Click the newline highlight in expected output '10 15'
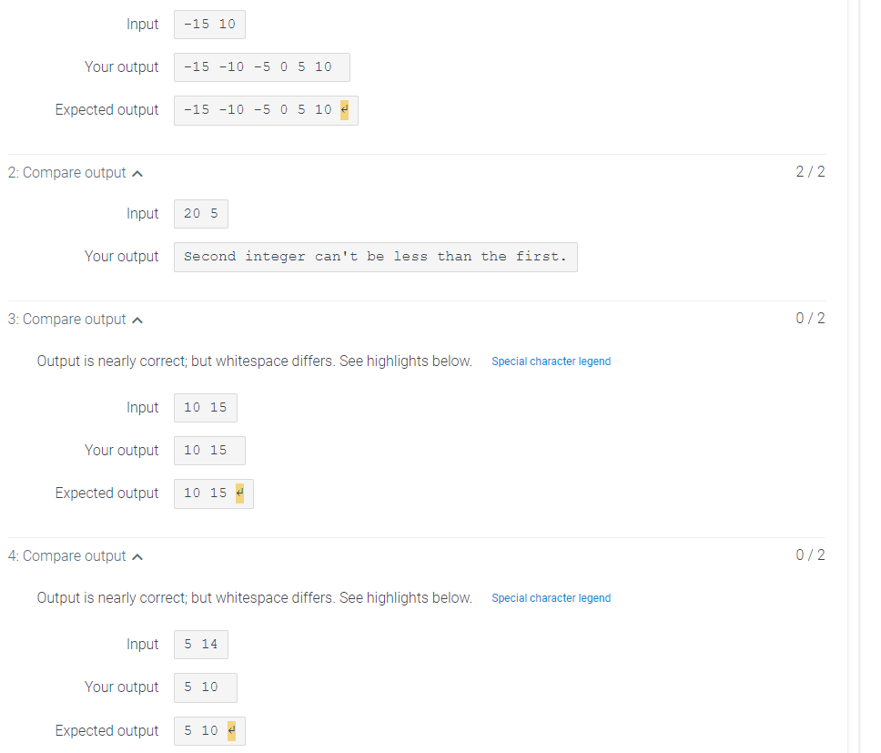This screenshot has height=753, width=881. coord(240,494)
